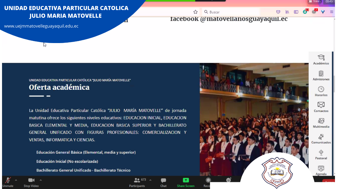Click the meeting timer 00:49 display
337x189 pixels.
click(330, 1)
